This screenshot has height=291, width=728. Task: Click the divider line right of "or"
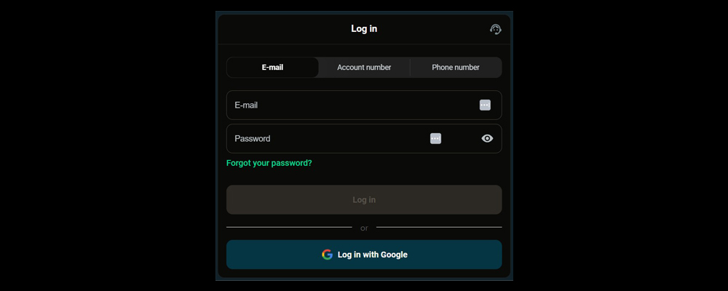tap(439, 228)
